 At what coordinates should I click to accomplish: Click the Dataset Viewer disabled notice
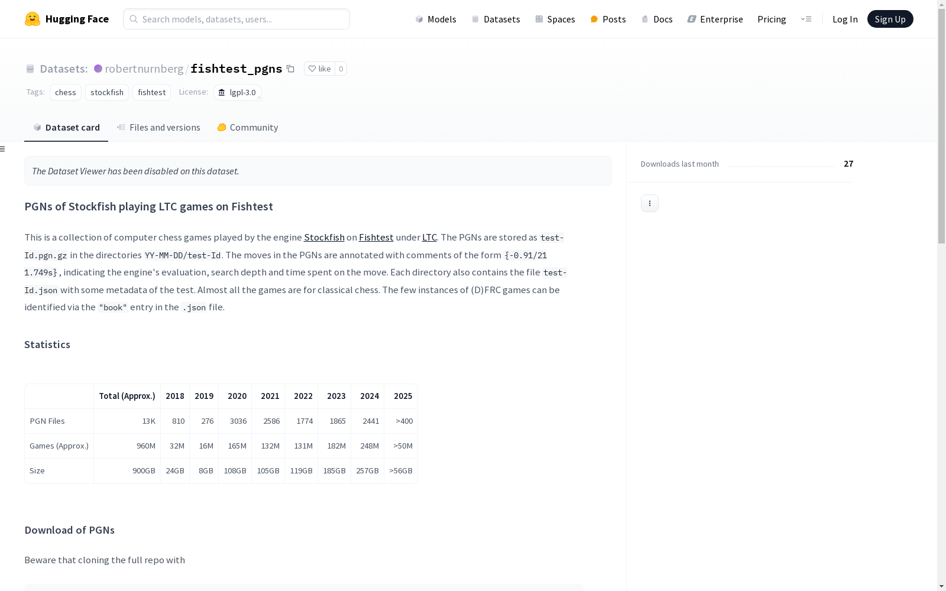(318, 171)
